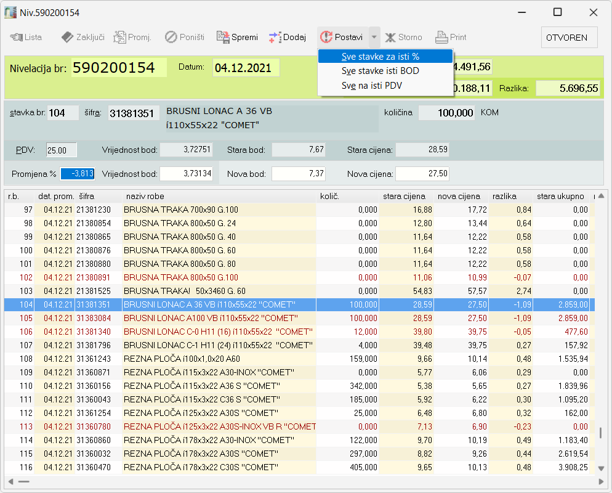
Task: Click the Datum field showing 04.12.2021
Action: pyautogui.click(x=246, y=67)
